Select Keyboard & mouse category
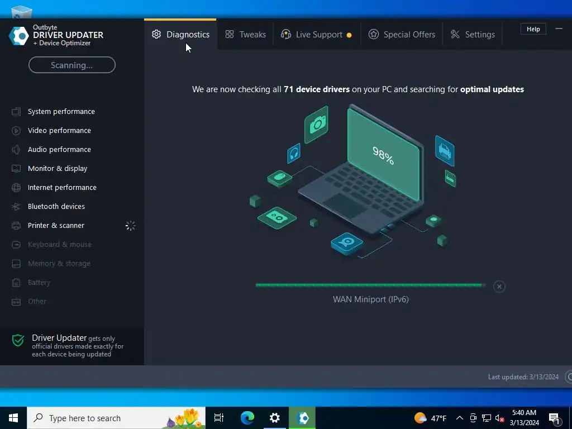The height and width of the screenshot is (429, 572). [59, 245]
